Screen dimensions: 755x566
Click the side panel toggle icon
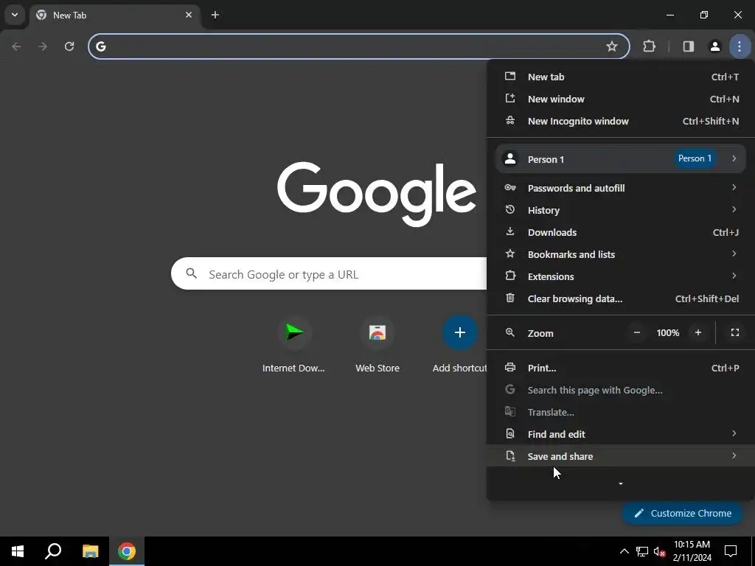pyautogui.click(x=688, y=46)
